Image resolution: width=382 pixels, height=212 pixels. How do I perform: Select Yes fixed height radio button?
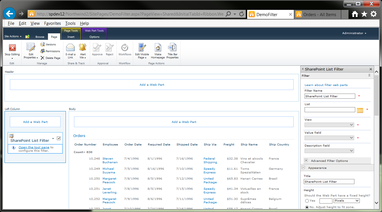(307, 201)
